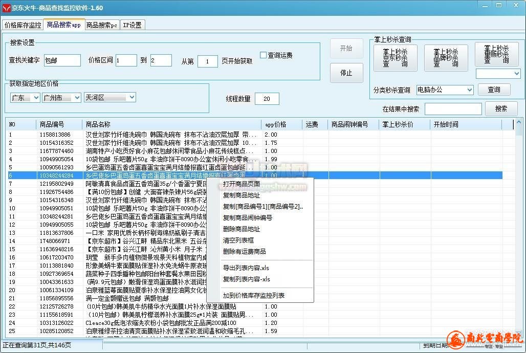Select row with product ID 10285120852
The width and height of the screenshot is (526, 353).
[255, 331]
